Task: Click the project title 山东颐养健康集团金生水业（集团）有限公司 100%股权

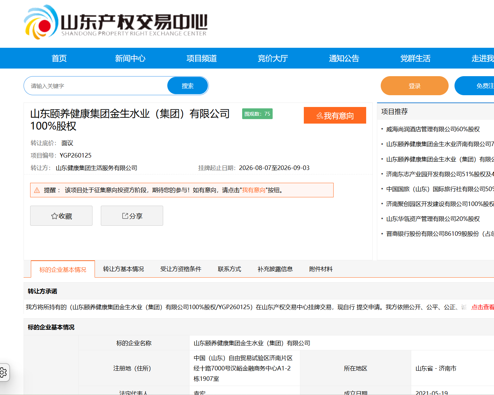Action: 130,120
